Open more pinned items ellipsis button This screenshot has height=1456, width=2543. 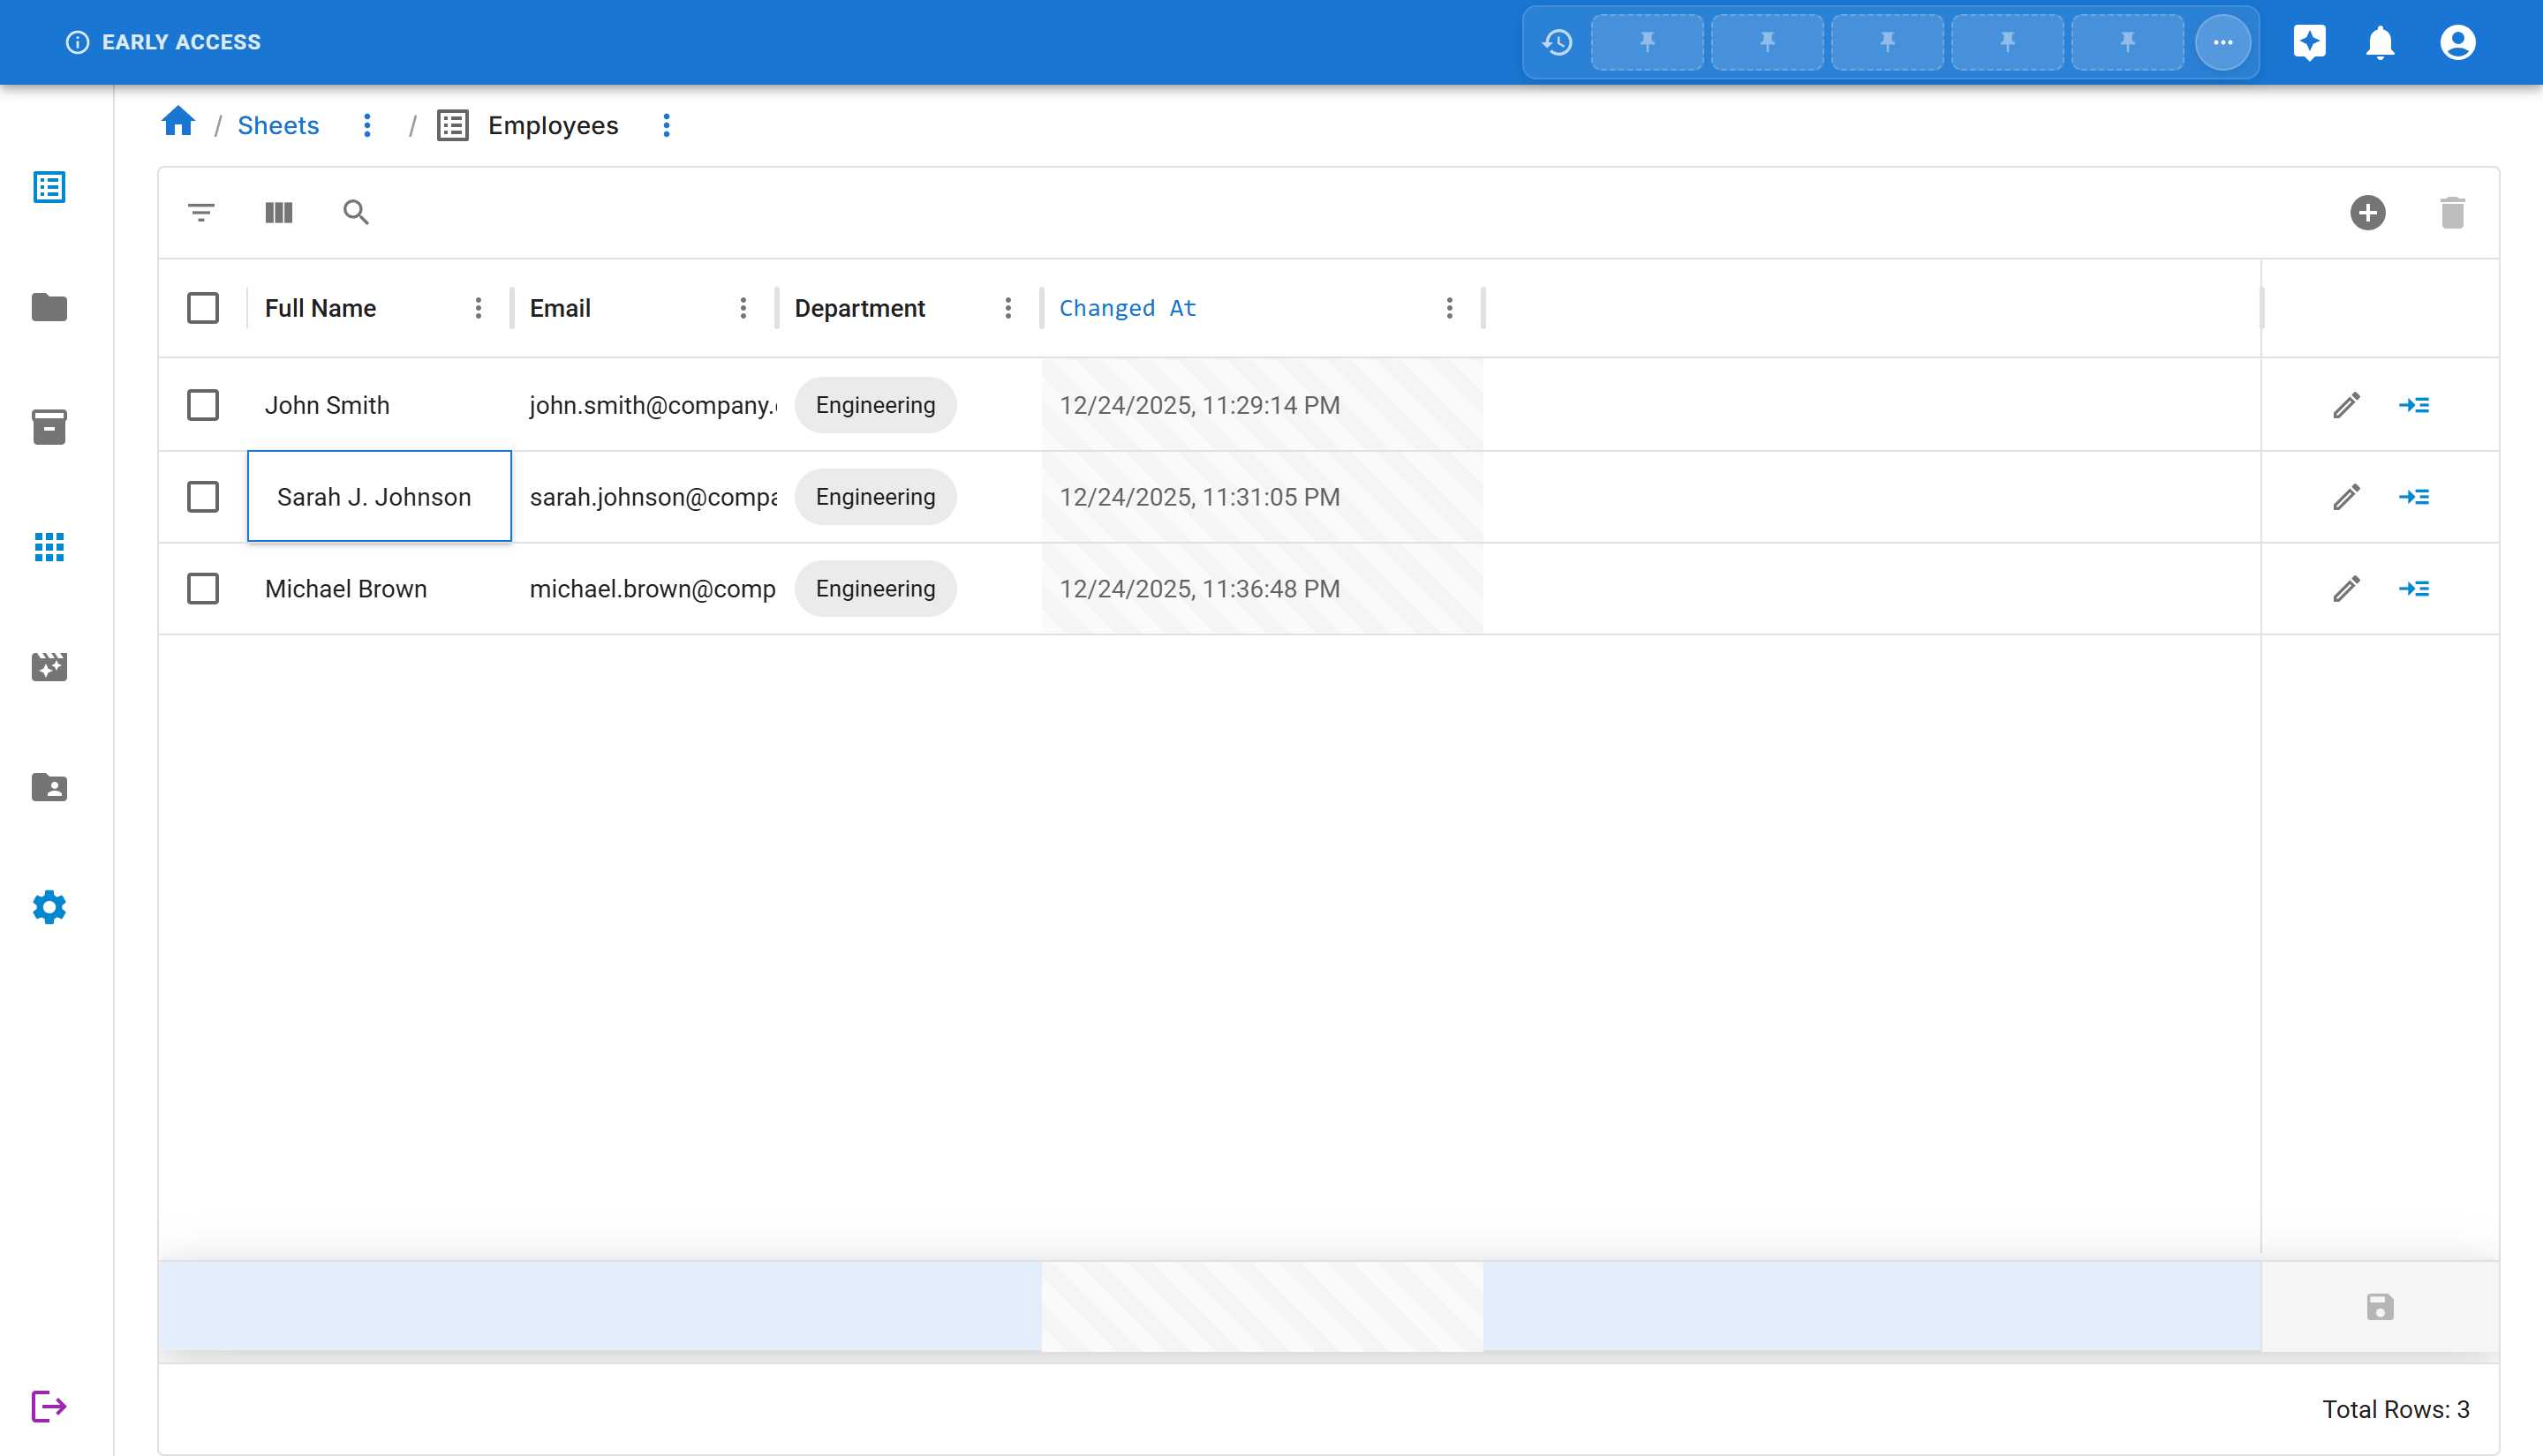(2222, 42)
